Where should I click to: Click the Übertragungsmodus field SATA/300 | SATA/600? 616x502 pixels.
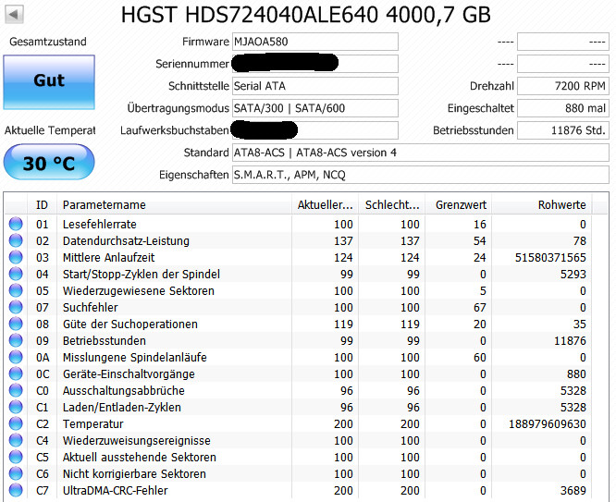[315, 108]
